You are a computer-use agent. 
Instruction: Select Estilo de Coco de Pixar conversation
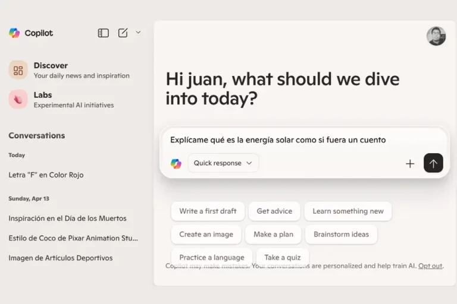(73, 238)
